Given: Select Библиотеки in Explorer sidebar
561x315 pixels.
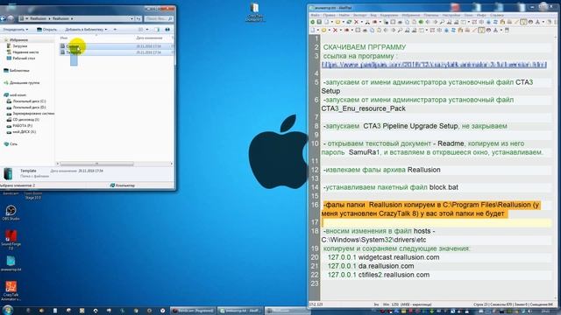Looking at the screenshot, I should tap(19, 70).
